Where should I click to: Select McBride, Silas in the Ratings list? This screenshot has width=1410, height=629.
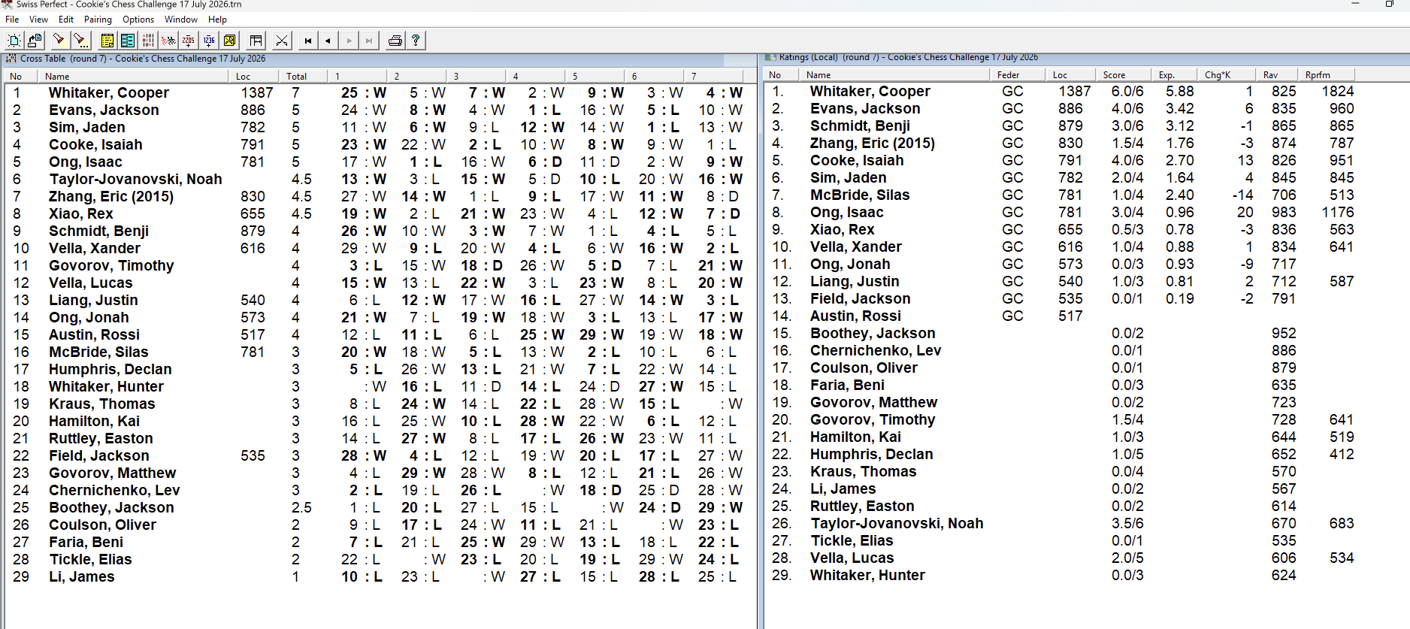tap(860, 195)
